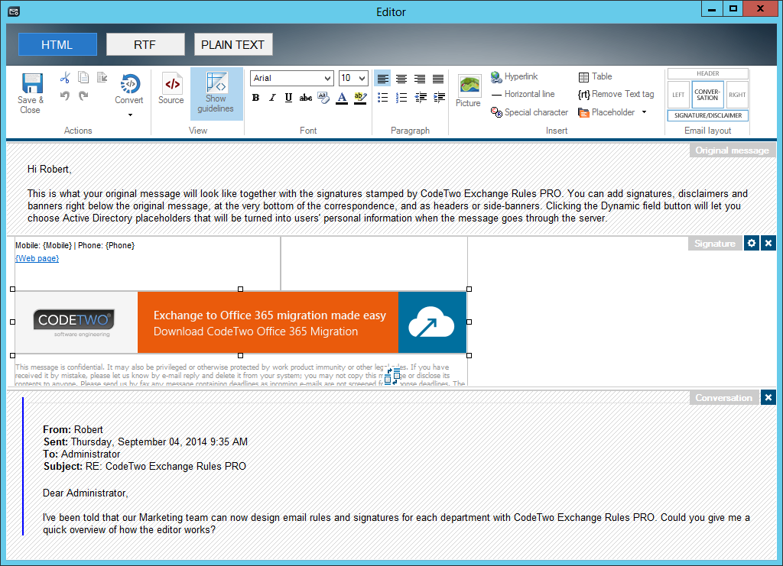Screen dimensions: 783x566
Task: Click the Mobile and Phone placeholder line
Action: (75, 245)
